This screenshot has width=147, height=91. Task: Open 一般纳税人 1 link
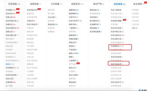click(x=74, y=28)
